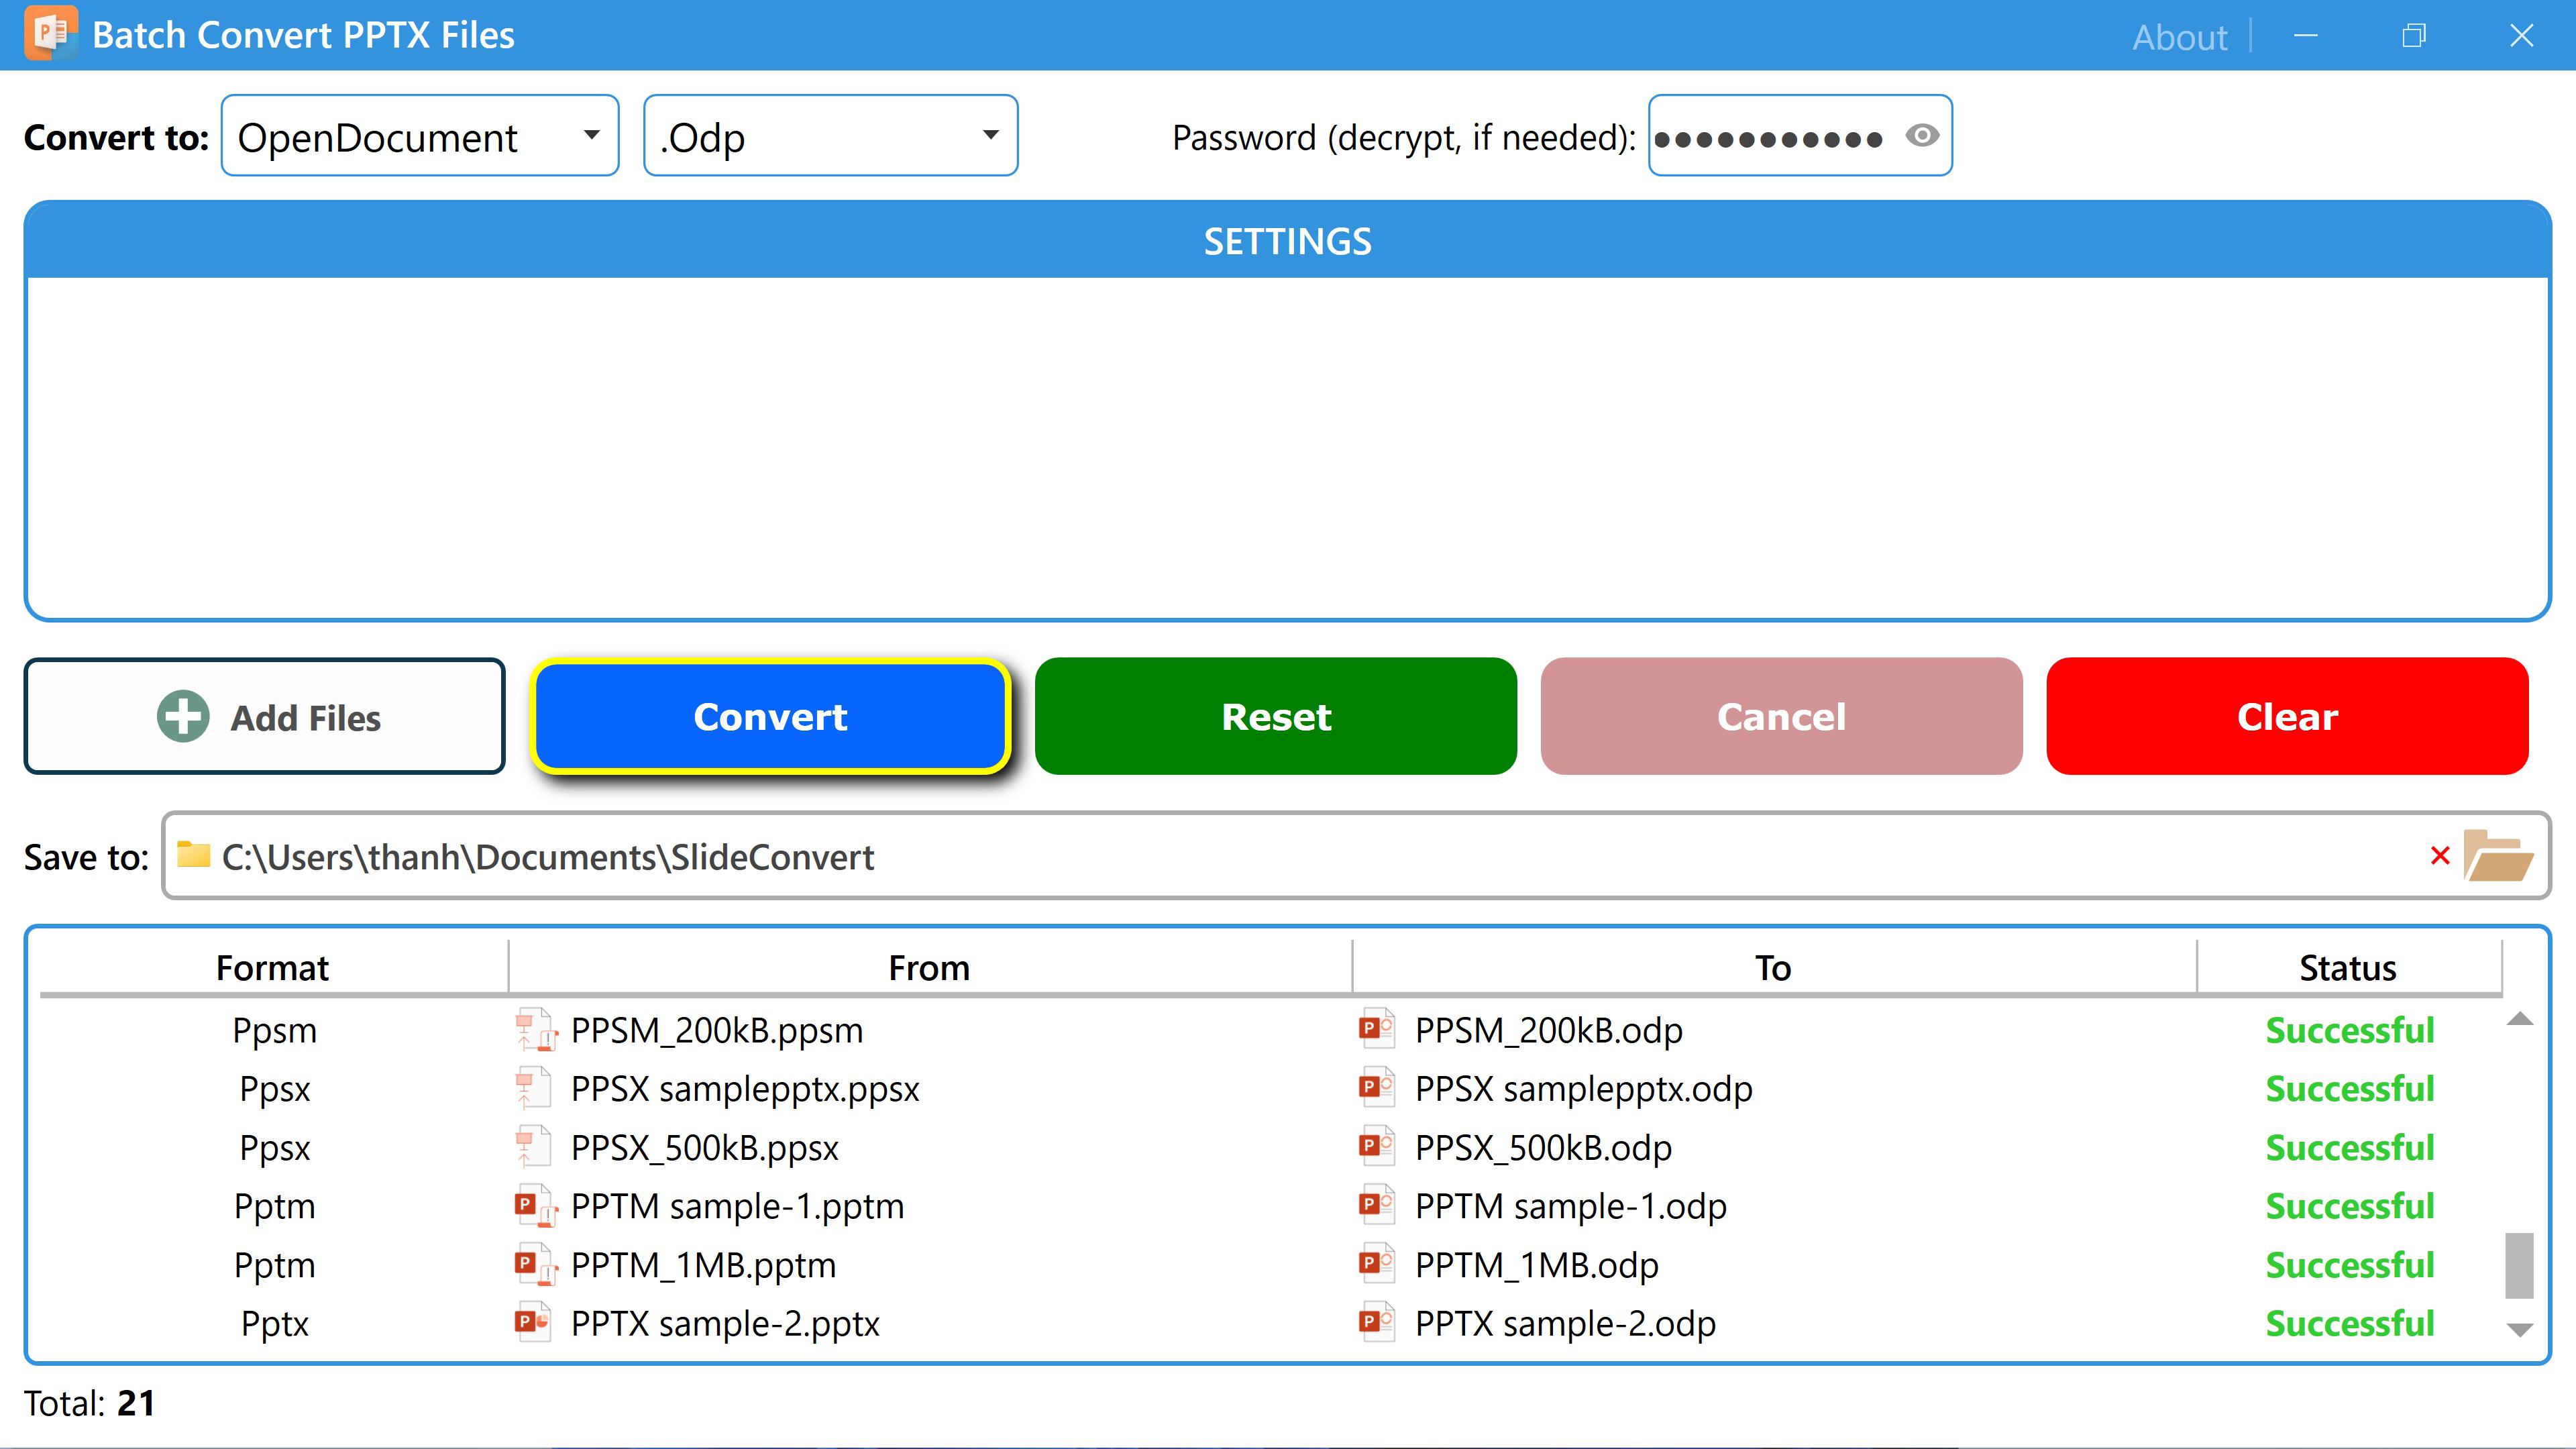
Task: Sort by the To column header
Action: point(1773,967)
